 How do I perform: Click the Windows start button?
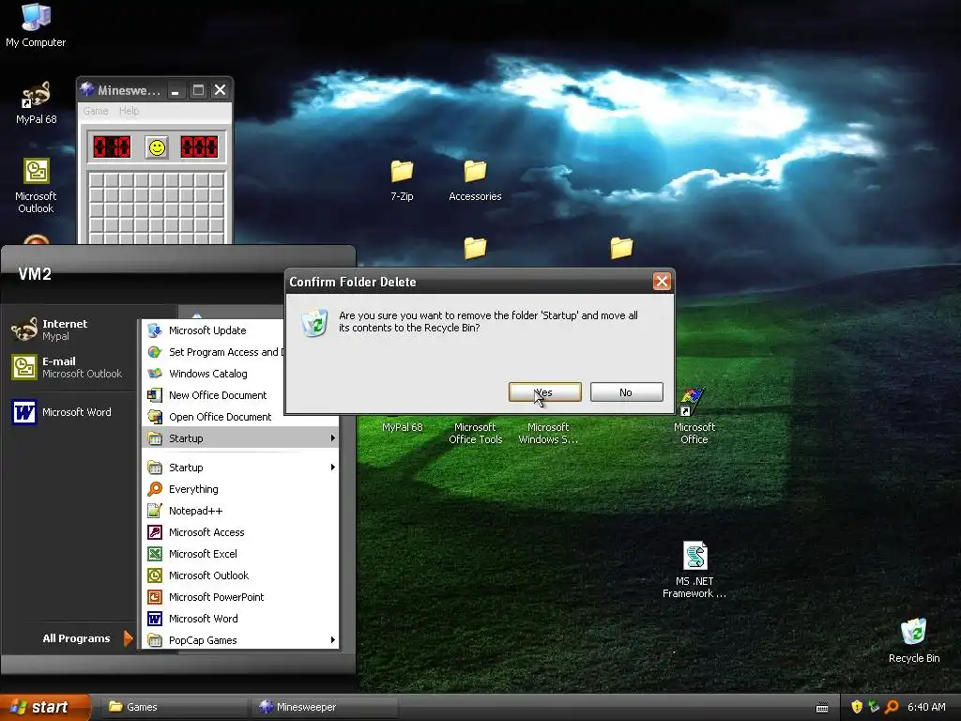point(44,707)
